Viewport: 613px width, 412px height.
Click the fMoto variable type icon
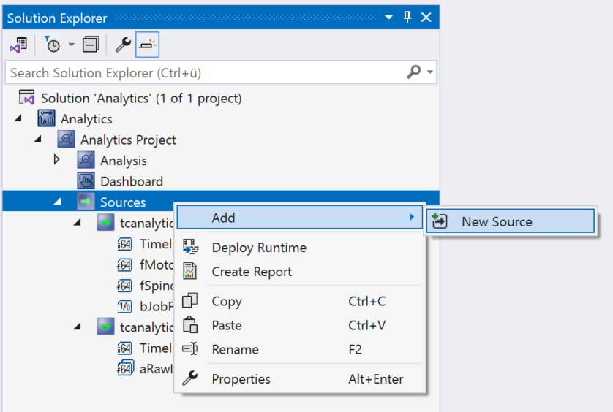pyautogui.click(x=124, y=264)
